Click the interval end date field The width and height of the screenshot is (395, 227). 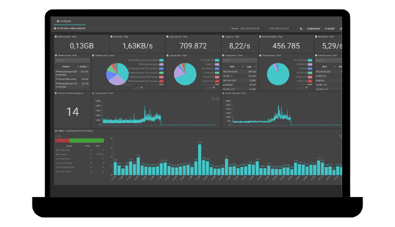(282, 29)
